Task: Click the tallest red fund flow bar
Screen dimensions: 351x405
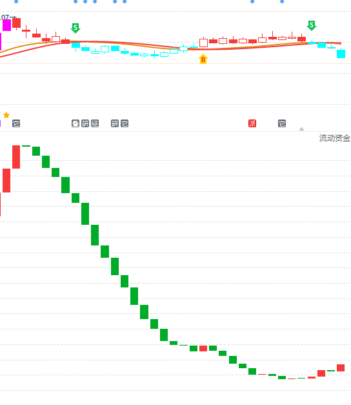Action: [x=16, y=157]
